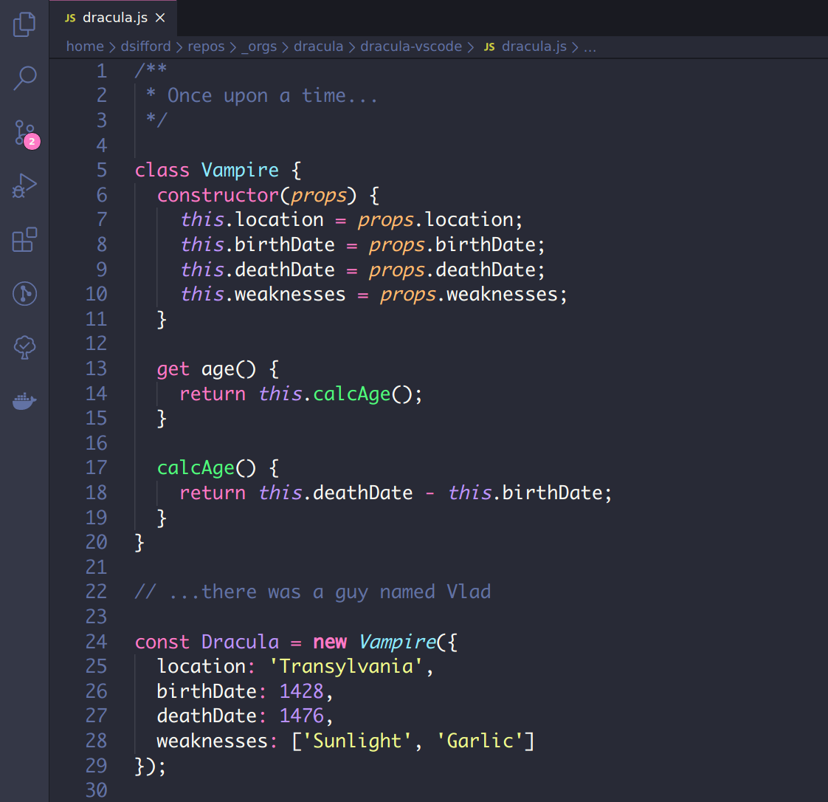
Task: Open the Git history view icon
Action: coord(24,294)
